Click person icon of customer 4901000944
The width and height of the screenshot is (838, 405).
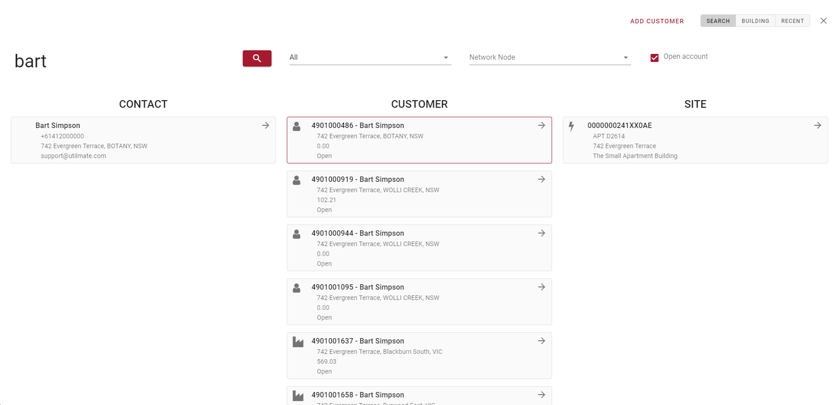click(297, 234)
